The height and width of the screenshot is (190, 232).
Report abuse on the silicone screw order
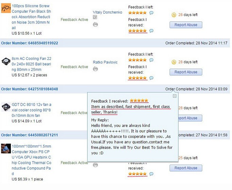[185, 25]
